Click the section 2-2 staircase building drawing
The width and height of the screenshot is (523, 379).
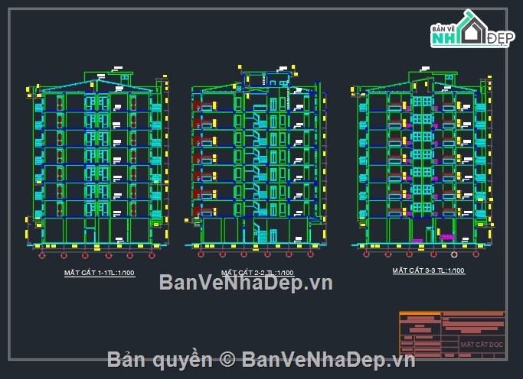click(256, 161)
